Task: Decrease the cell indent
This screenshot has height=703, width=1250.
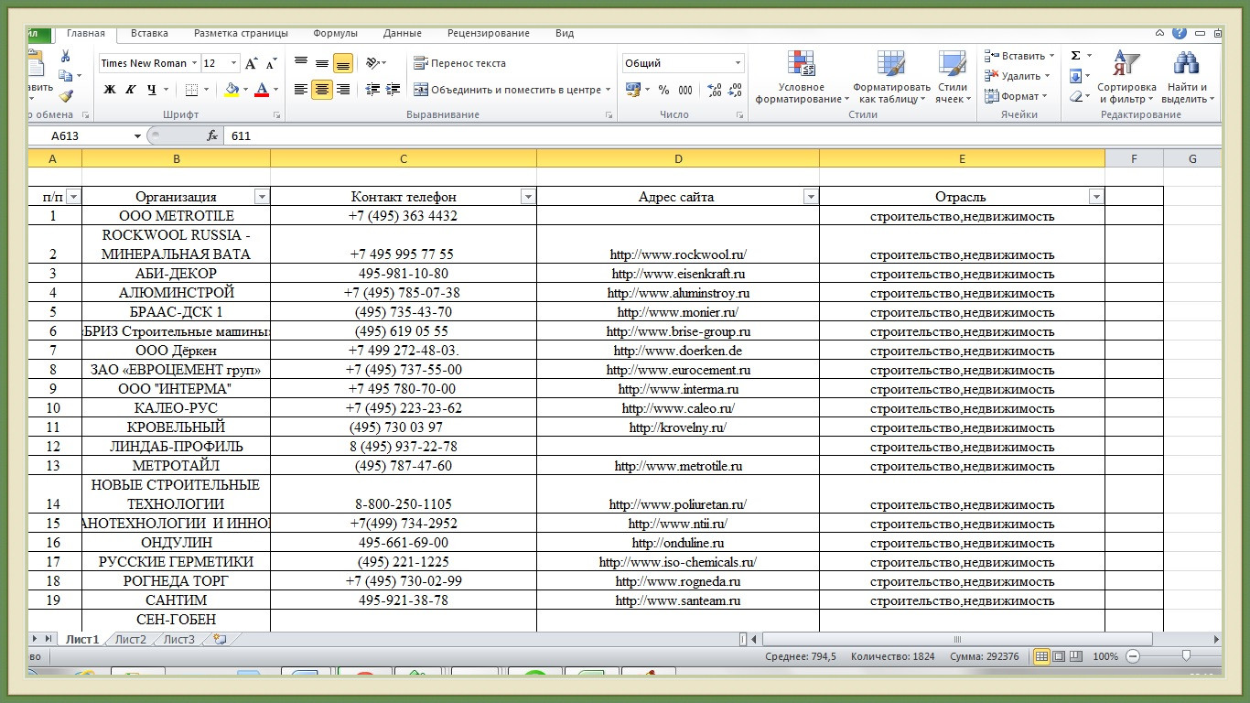Action: tap(372, 90)
